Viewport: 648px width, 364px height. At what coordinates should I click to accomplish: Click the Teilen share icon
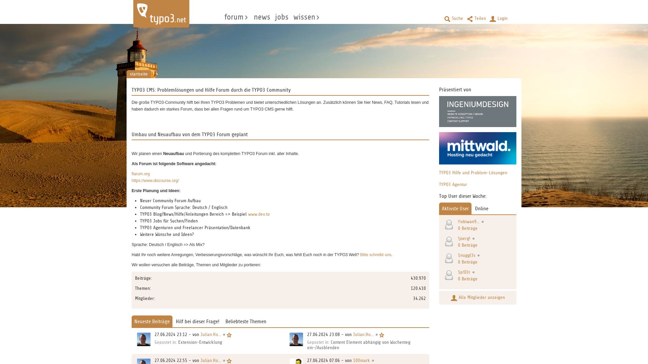coord(470,19)
